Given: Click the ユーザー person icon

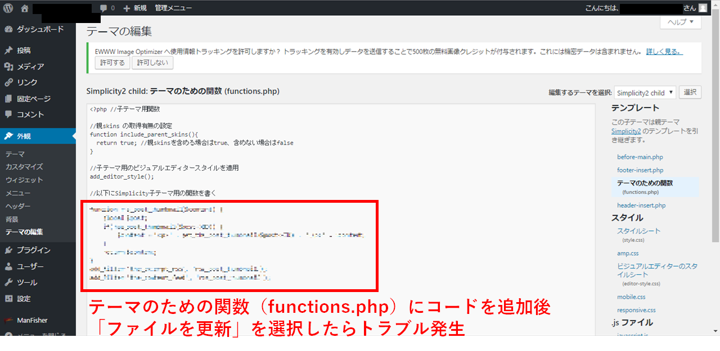Looking at the screenshot, I should click(x=8, y=267).
